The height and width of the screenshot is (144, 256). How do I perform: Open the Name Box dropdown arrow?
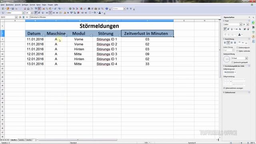click(16, 17)
